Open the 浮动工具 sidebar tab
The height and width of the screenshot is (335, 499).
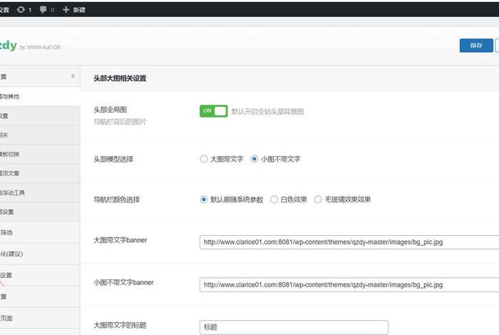[x=40, y=192]
